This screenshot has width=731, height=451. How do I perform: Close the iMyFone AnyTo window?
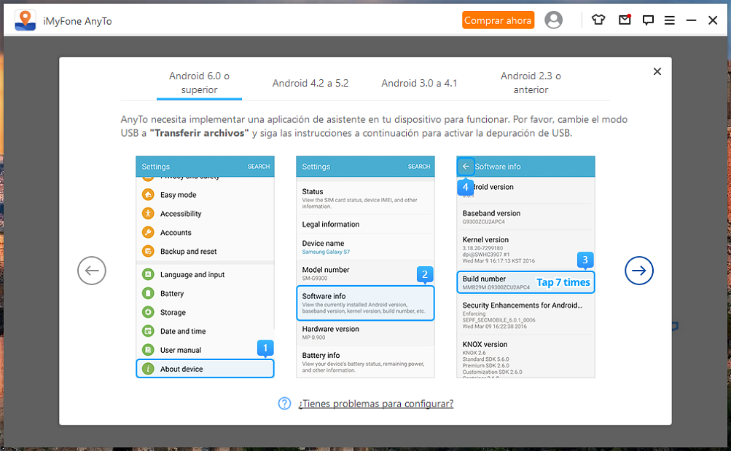(712, 20)
